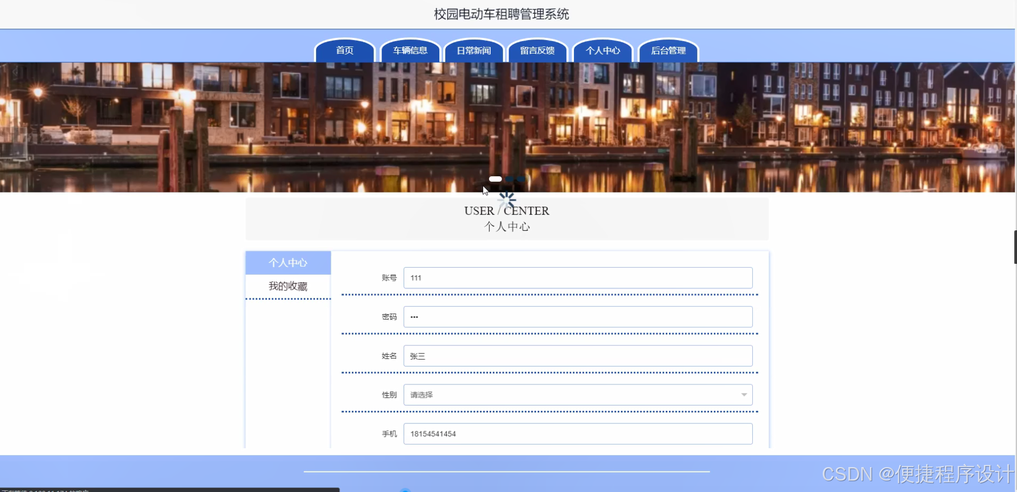Click the loading spinner icon over the banner

tap(506, 200)
